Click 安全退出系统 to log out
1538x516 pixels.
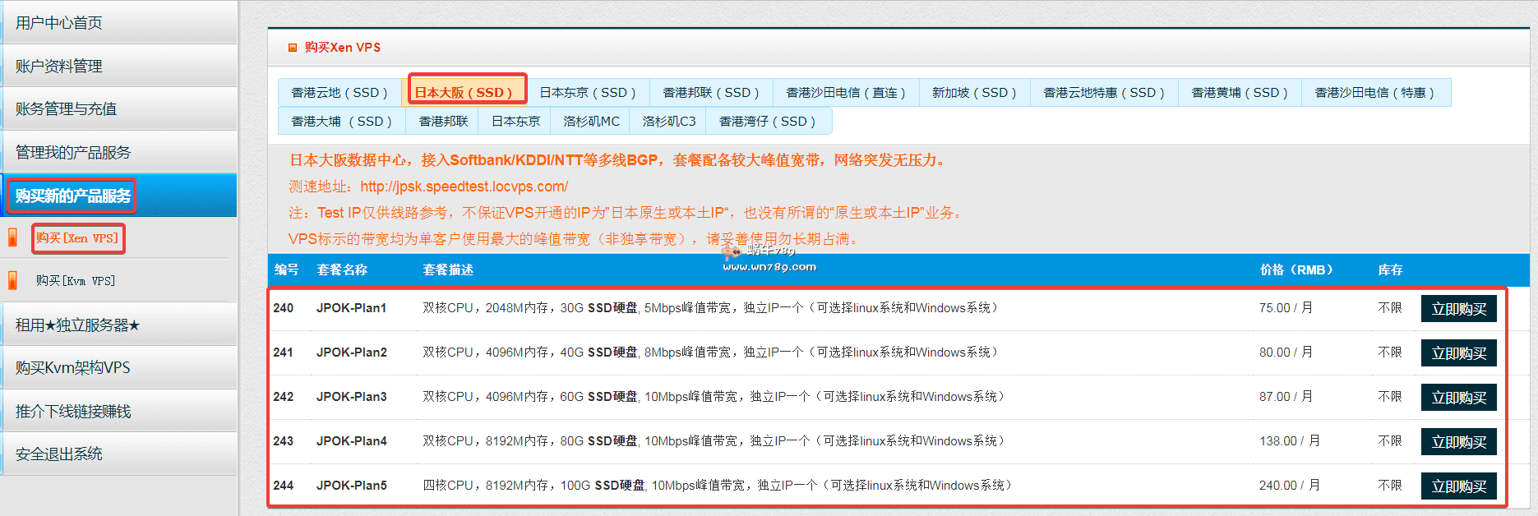pyautogui.click(x=59, y=454)
